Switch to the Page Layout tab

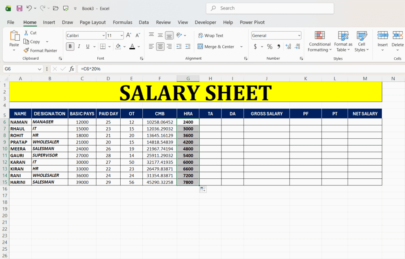coord(93,22)
